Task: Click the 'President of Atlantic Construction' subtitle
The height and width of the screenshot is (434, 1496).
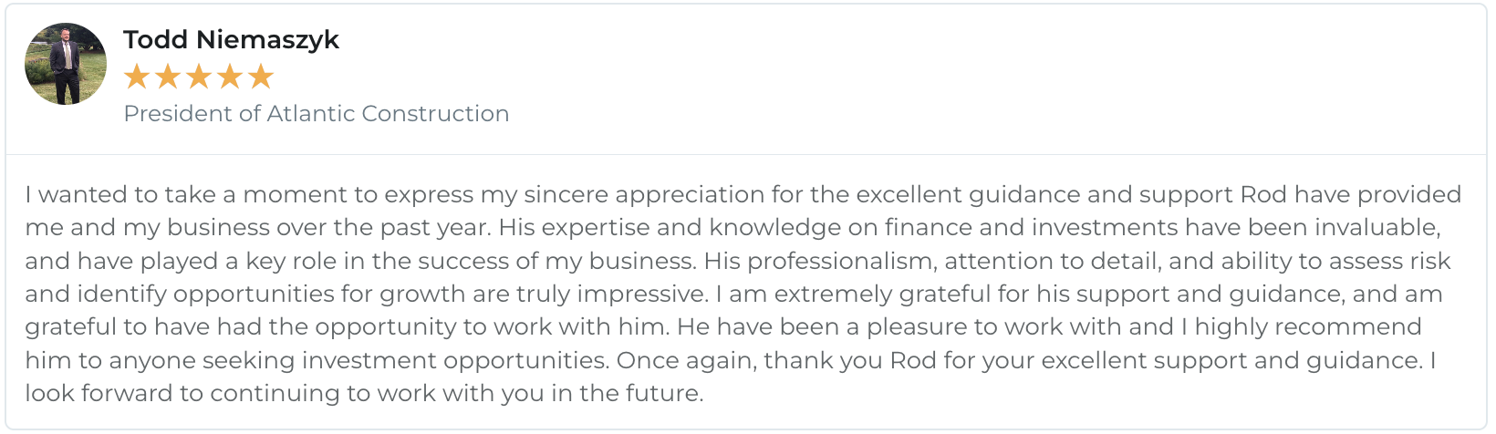Action: (316, 113)
